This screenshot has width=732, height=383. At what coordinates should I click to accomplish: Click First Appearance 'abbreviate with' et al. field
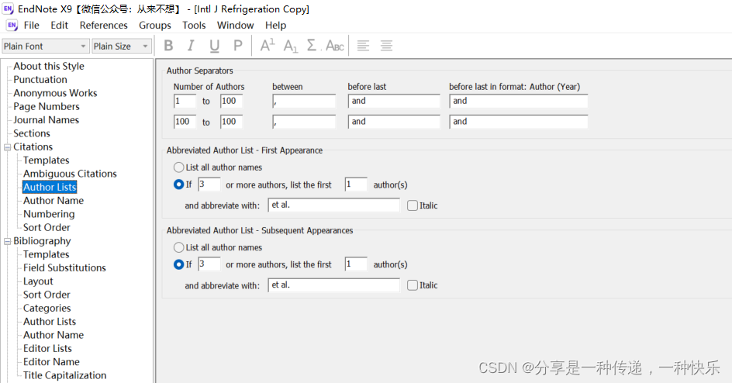333,205
